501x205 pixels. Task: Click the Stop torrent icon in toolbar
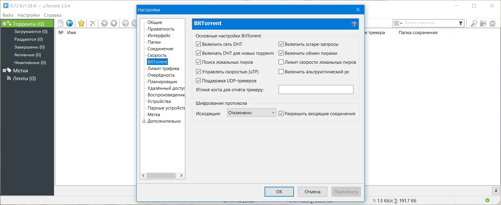pyautogui.click(x=114, y=23)
